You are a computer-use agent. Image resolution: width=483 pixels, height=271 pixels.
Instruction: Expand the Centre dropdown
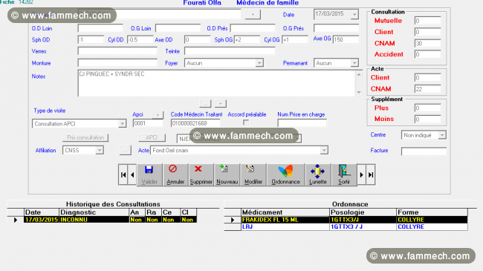click(x=442, y=135)
